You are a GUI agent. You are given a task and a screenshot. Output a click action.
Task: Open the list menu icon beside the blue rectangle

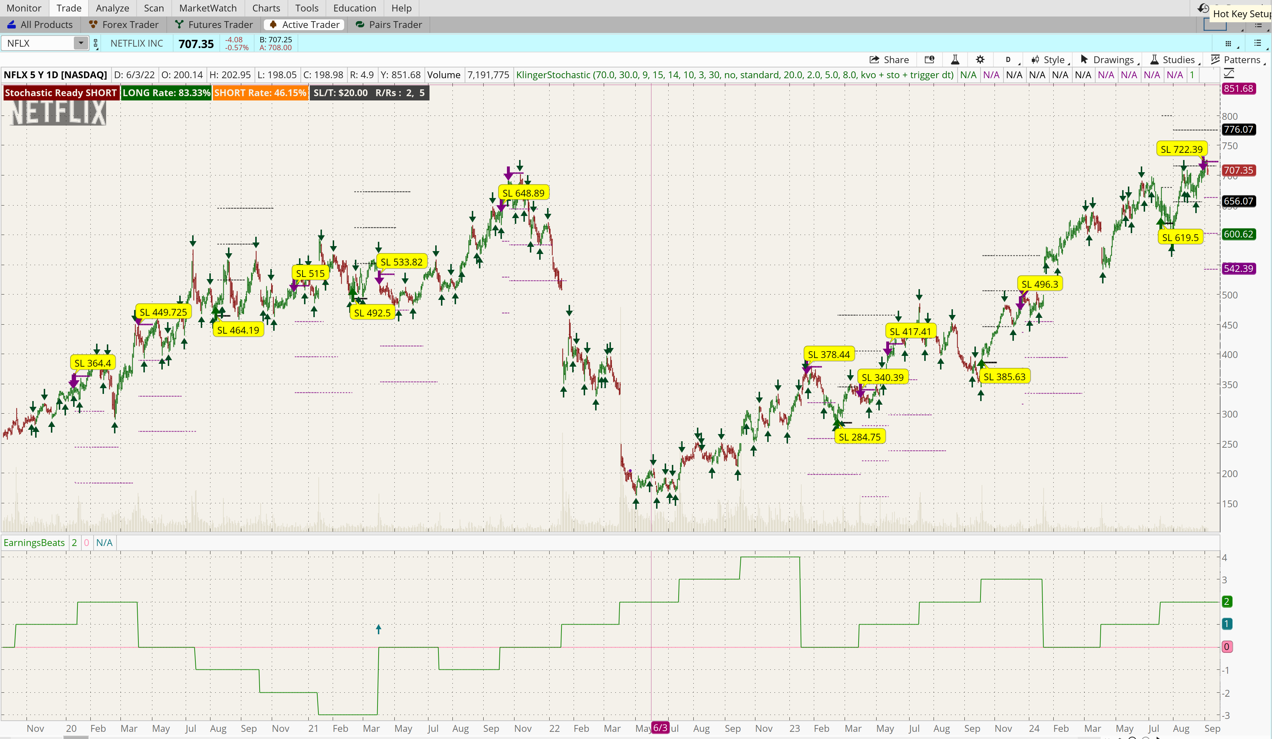click(1258, 25)
